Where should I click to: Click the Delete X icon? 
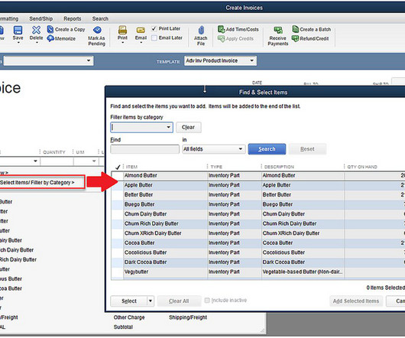[36, 30]
